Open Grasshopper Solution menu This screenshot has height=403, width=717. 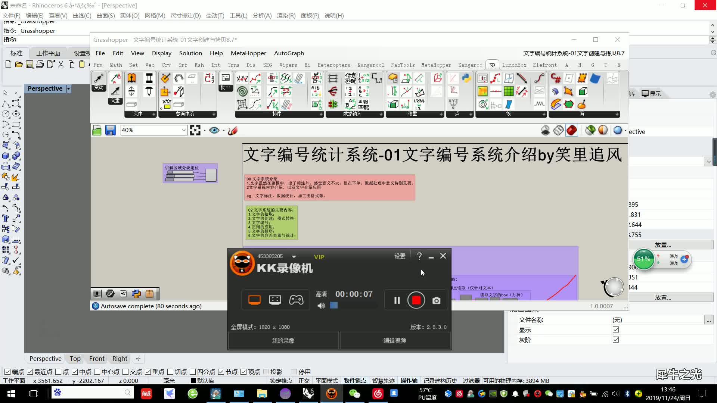coord(190,53)
